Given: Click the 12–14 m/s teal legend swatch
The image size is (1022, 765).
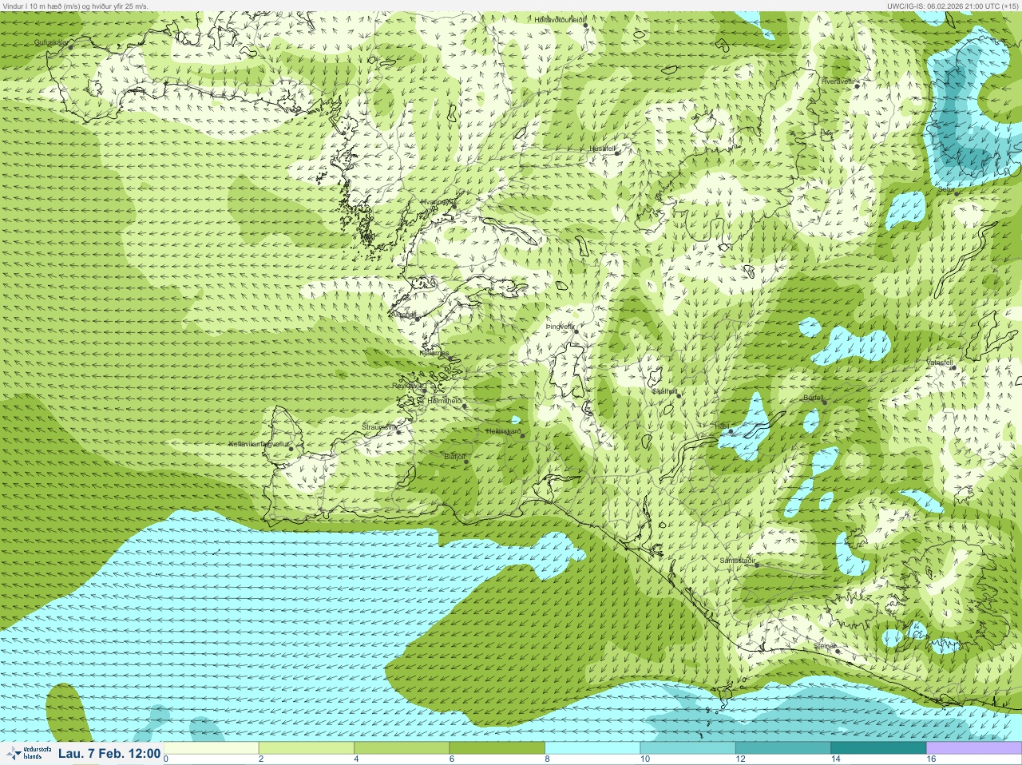Looking at the screenshot, I should pos(783,748).
